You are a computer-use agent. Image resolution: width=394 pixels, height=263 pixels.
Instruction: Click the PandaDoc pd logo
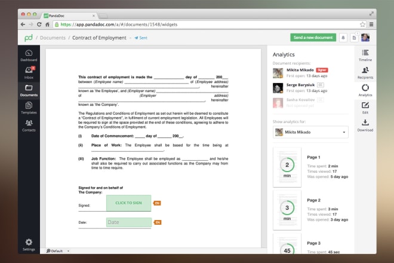[29, 38]
